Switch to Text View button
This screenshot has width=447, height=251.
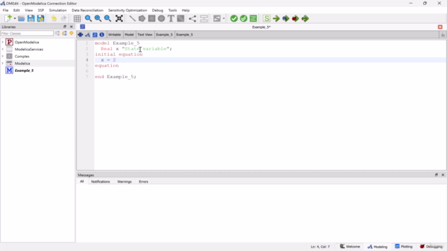(95, 35)
